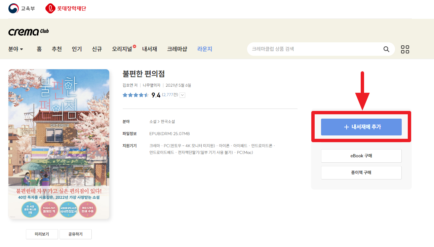Click the (2,777건) review count

pos(170,95)
